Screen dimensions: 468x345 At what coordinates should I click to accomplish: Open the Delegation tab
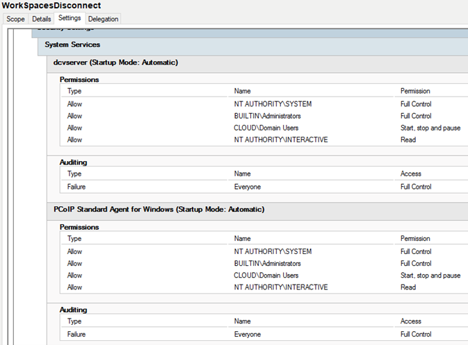point(104,19)
